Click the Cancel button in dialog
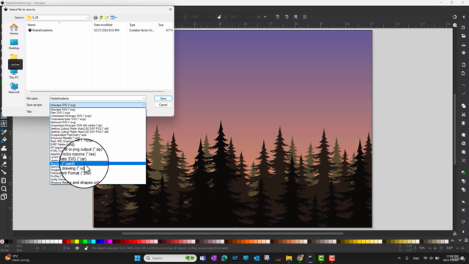 [x=163, y=105]
